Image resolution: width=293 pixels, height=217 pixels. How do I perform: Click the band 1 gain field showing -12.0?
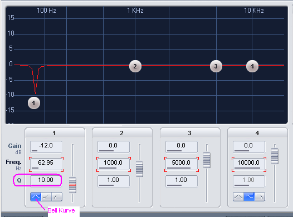pos(46,147)
